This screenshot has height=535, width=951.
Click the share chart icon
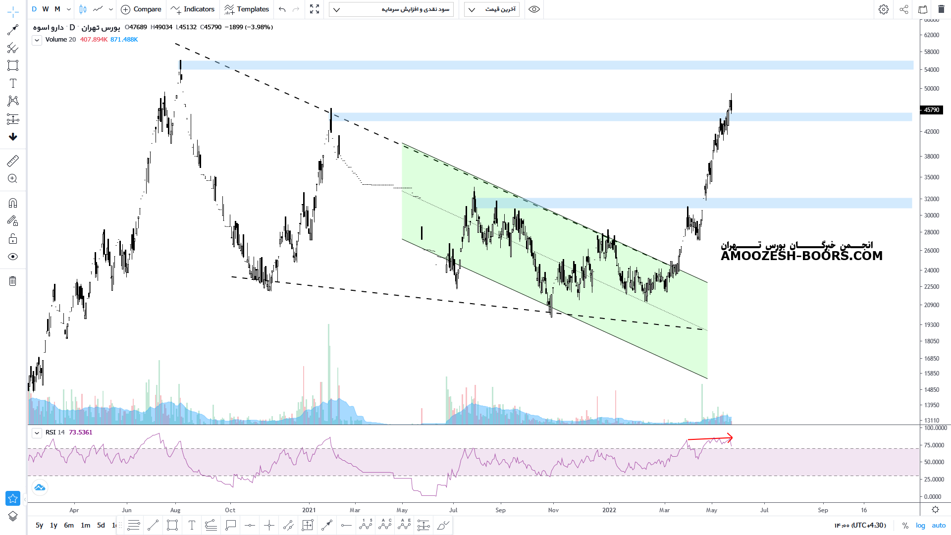pos(903,9)
